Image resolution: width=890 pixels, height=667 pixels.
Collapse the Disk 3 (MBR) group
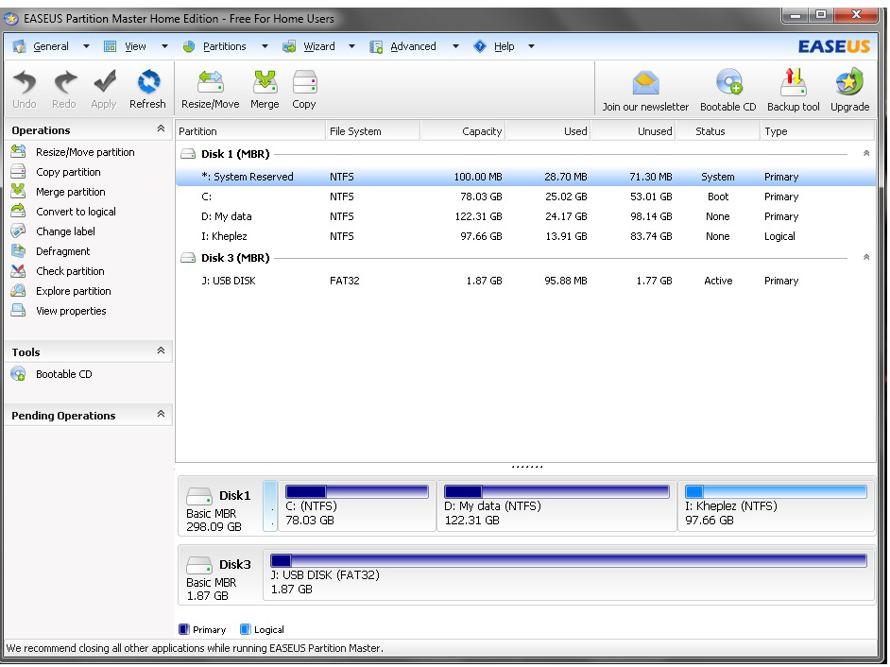866,257
